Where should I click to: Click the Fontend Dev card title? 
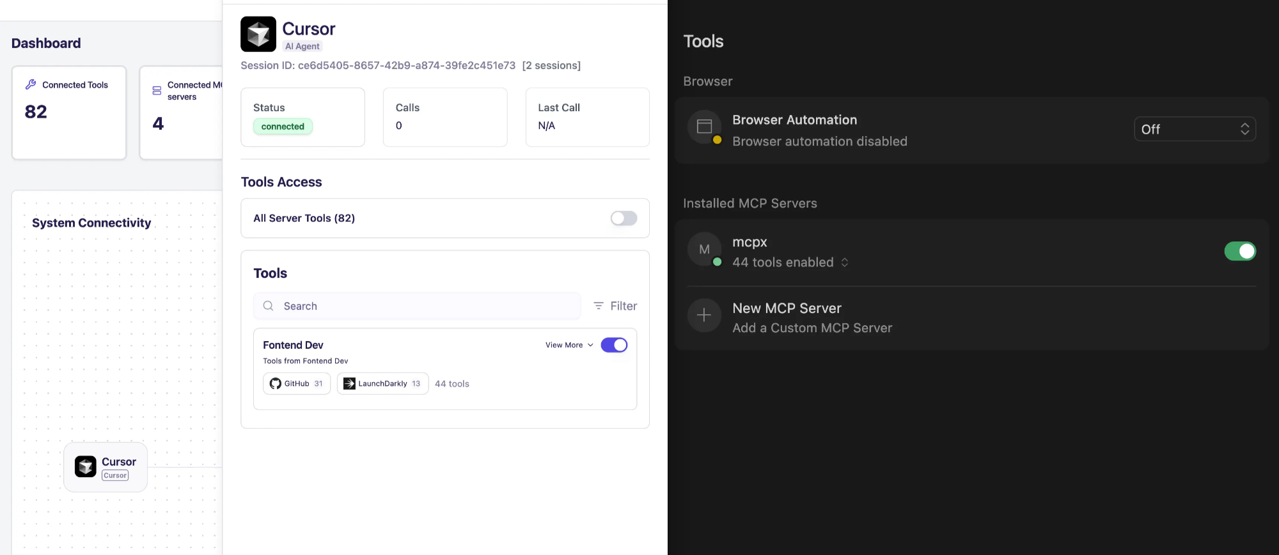[293, 345]
